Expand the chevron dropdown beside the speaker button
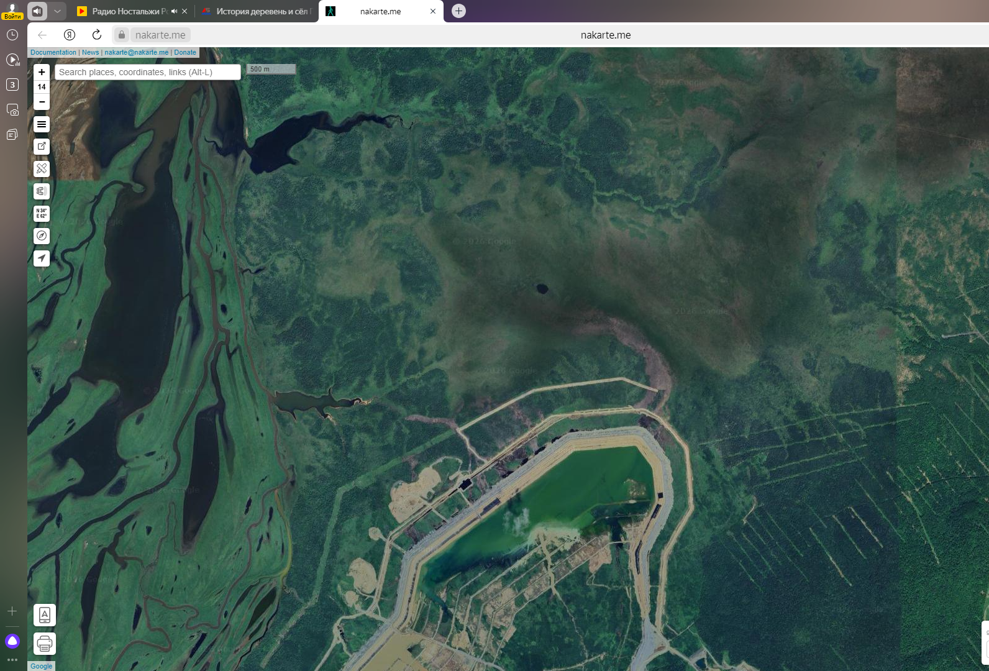989x671 pixels. (x=57, y=11)
